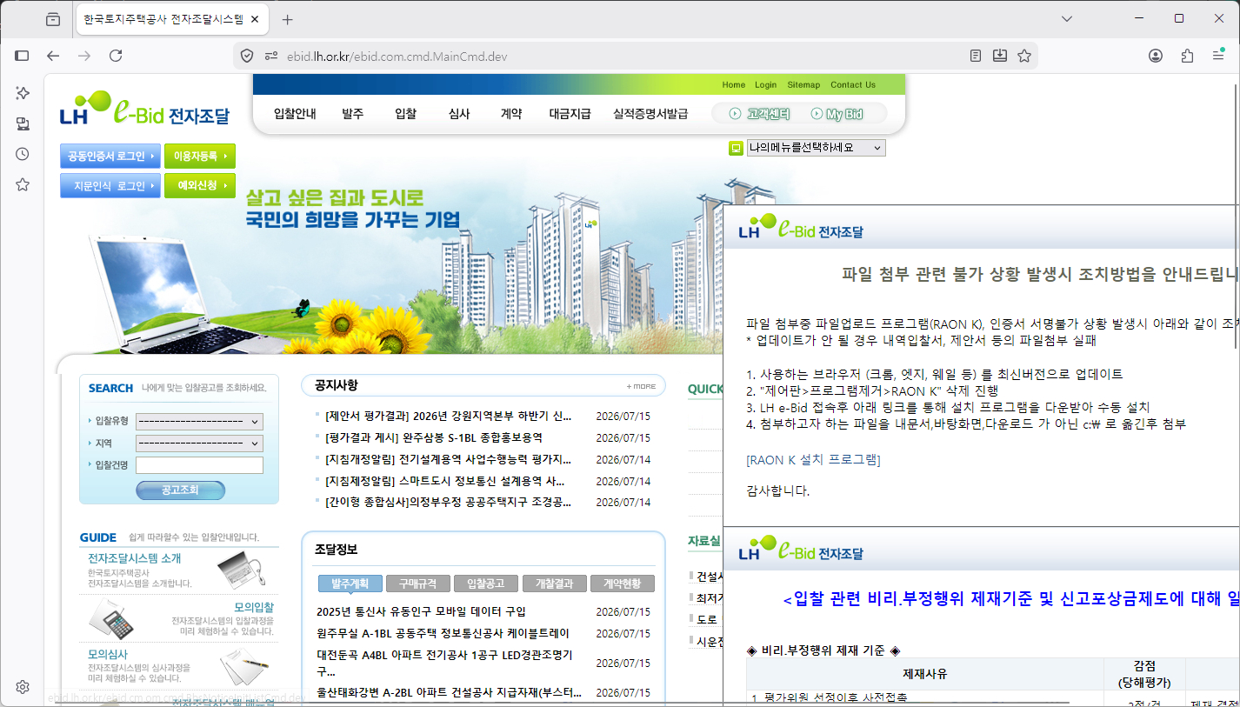Open the 대금지급 menu
The height and width of the screenshot is (707, 1240).
pos(570,114)
